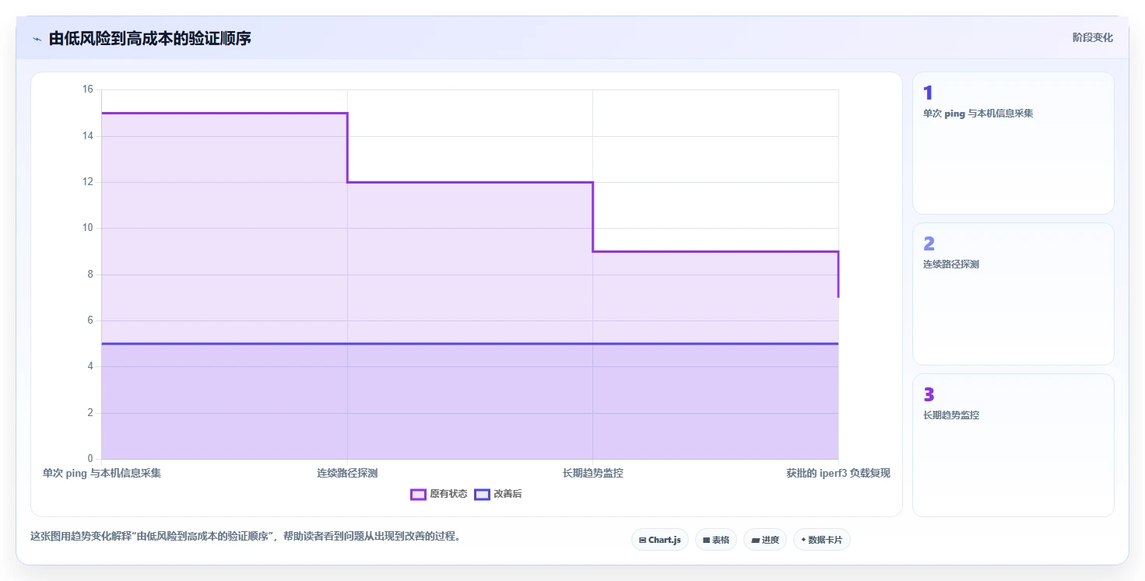The image size is (1145, 581).
Task: Click the y-axis value 4
Action: tap(90, 366)
